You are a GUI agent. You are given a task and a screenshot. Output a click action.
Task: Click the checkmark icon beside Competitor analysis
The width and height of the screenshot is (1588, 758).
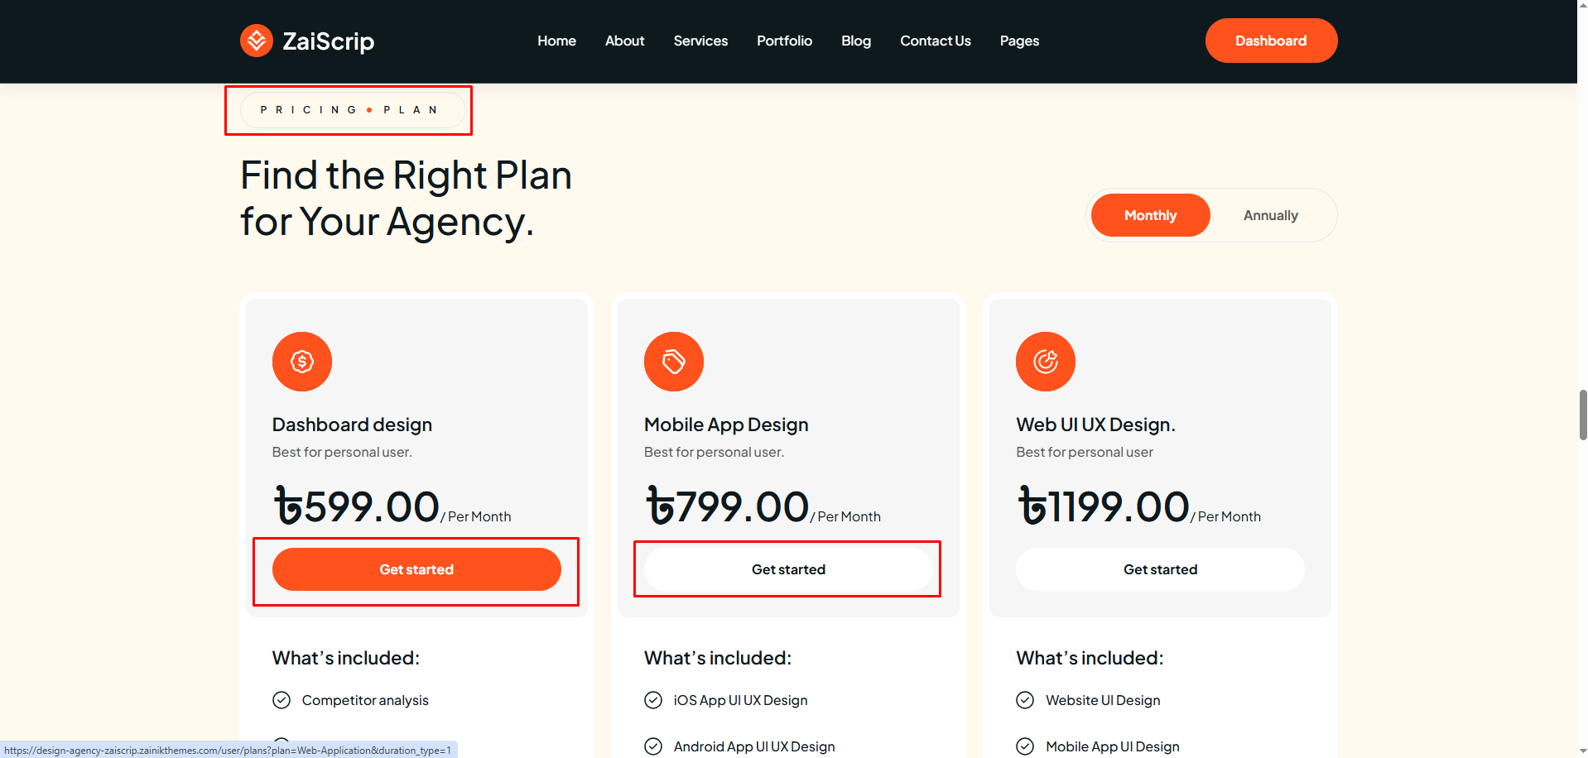pyautogui.click(x=282, y=700)
